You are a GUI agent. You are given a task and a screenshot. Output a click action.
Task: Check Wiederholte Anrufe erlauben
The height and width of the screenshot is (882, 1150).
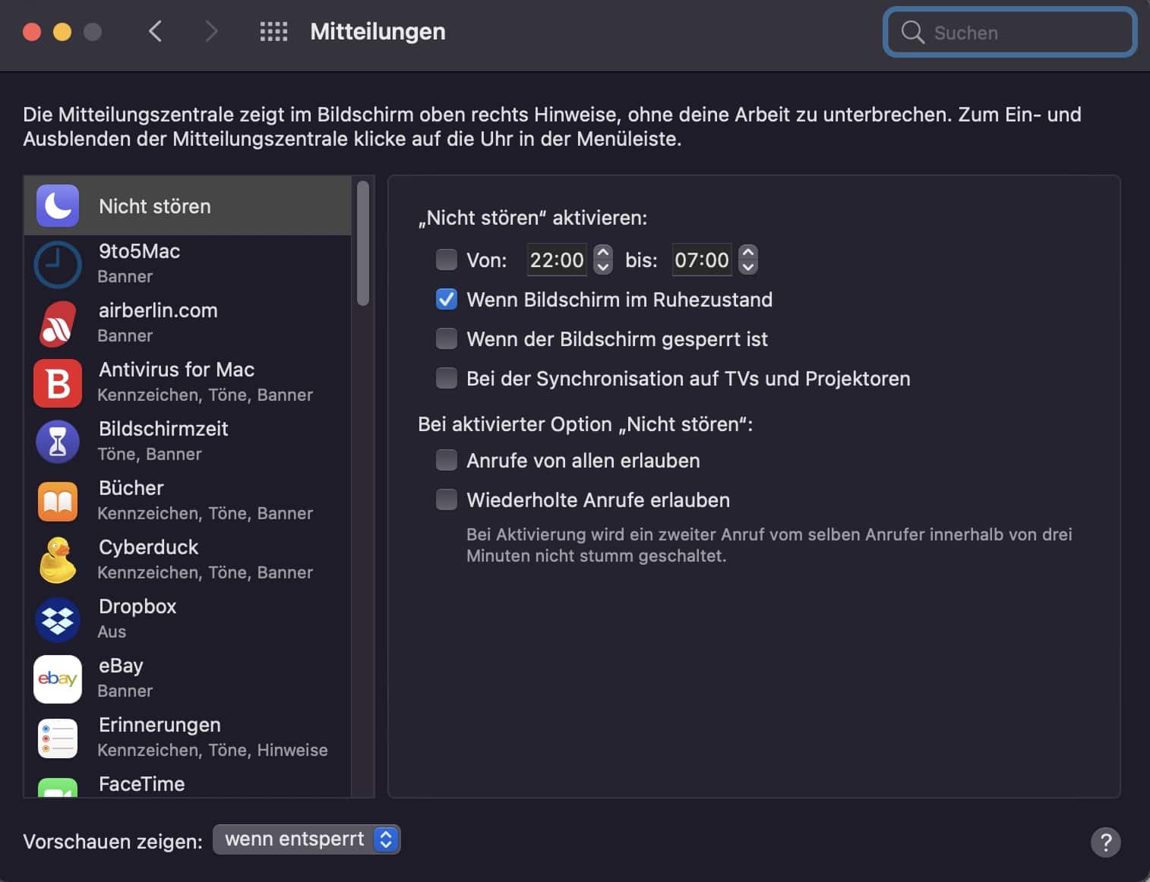click(x=447, y=499)
